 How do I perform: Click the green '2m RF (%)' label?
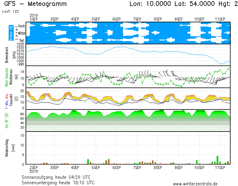tap(7, 121)
